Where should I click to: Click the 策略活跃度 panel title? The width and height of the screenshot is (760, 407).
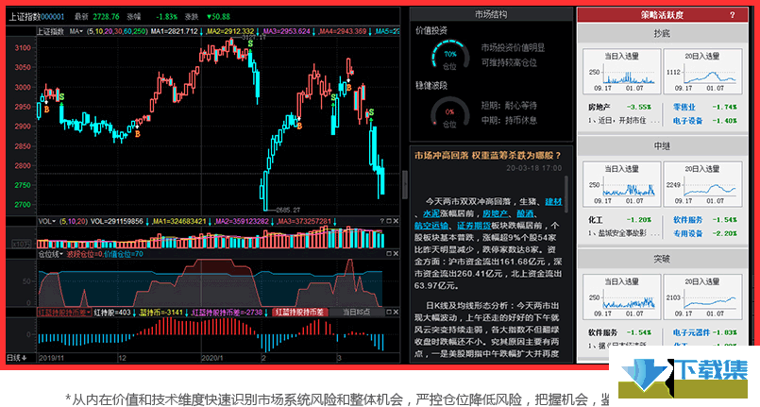point(662,15)
